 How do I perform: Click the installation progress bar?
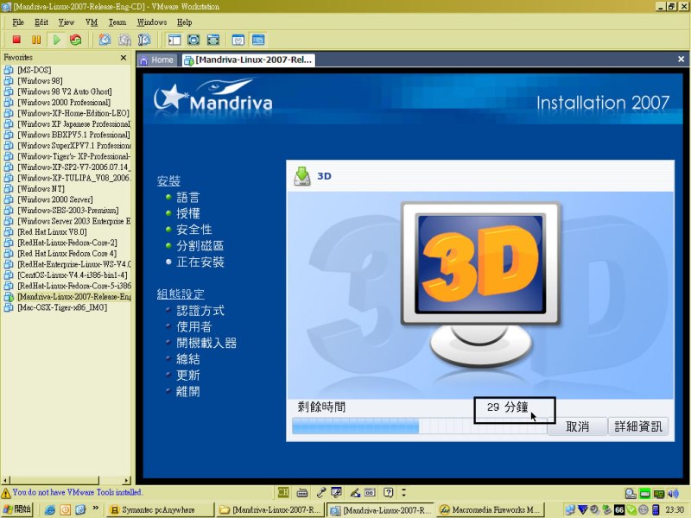tap(420, 426)
